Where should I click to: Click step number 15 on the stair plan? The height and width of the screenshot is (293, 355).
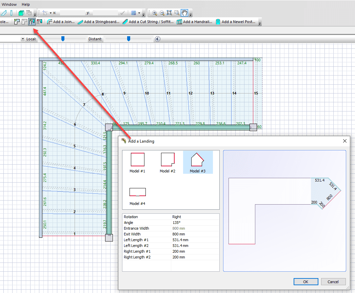click(256, 93)
